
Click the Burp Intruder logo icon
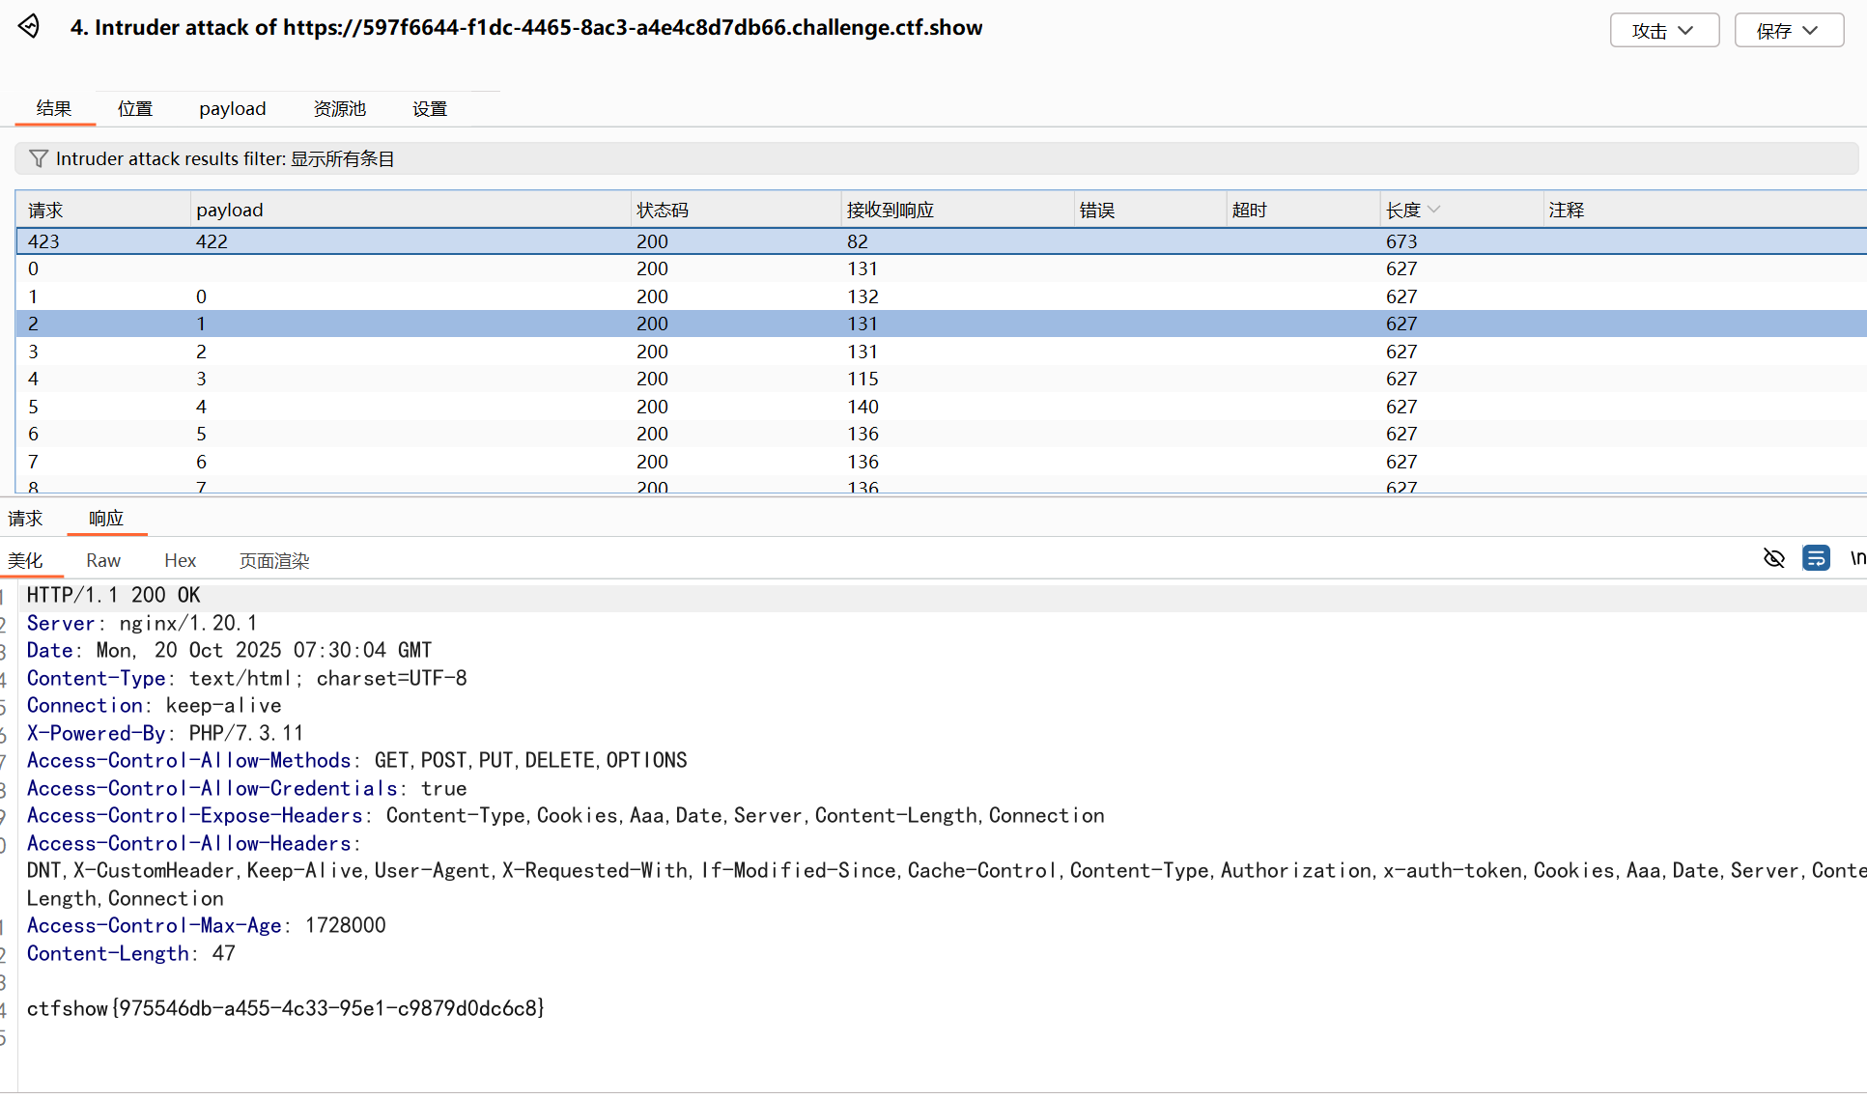(29, 27)
